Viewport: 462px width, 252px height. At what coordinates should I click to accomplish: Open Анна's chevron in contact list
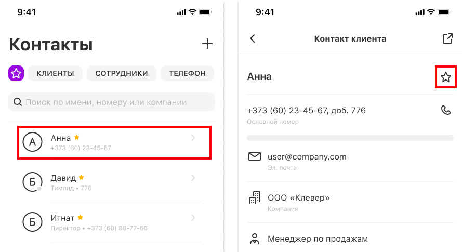click(x=193, y=138)
